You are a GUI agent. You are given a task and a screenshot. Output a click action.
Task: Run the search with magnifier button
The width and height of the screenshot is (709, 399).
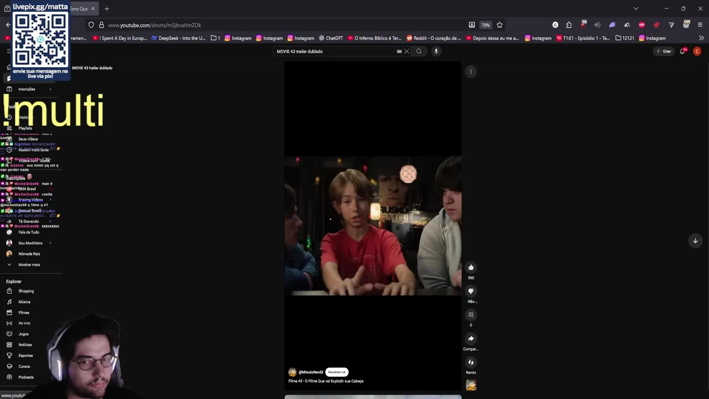point(419,52)
